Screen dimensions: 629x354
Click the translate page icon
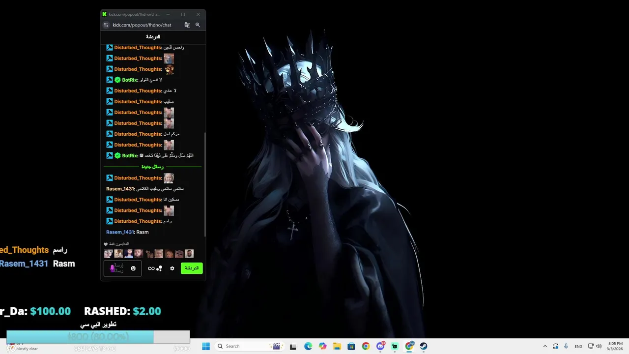pyautogui.click(x=187, y=25)
